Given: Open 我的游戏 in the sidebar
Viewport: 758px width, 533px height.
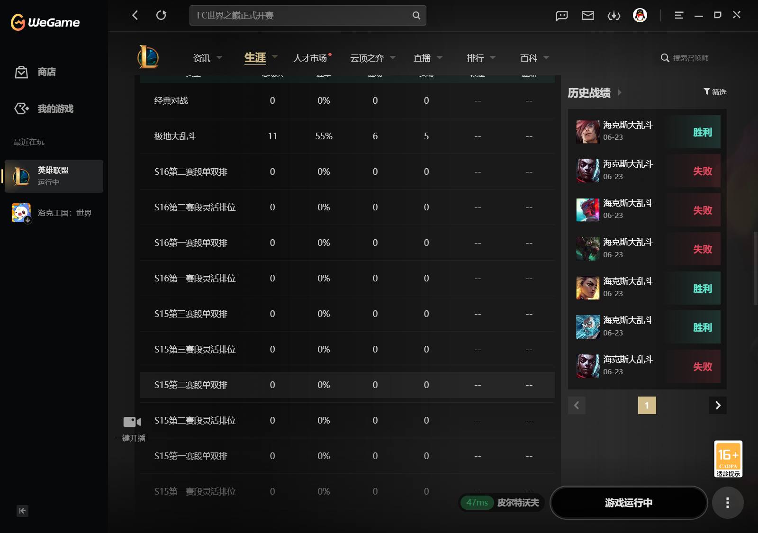Looking at the screenshot, I should pyautogui.click(x=55, y=108).
